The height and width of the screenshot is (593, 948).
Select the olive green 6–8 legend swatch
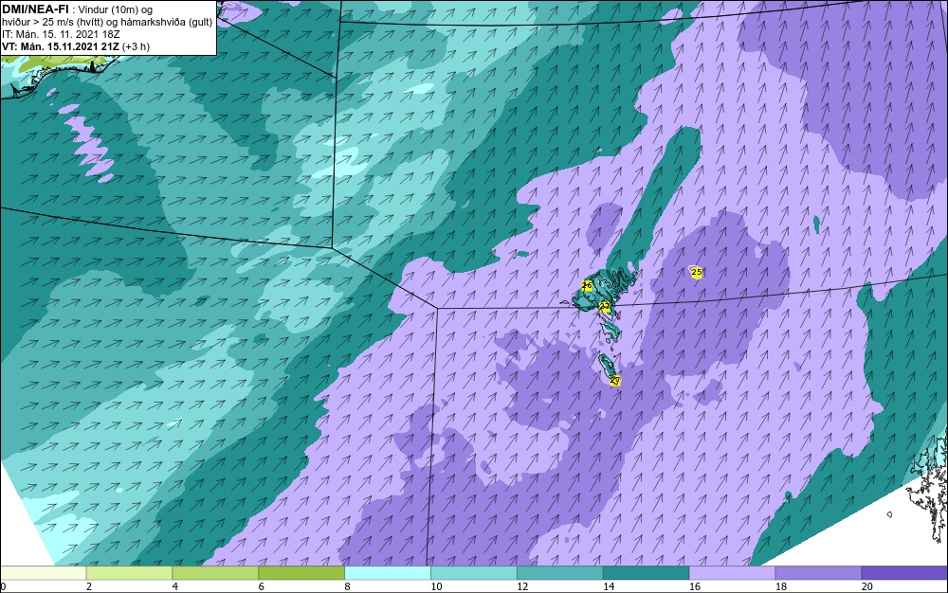[301, 573]
